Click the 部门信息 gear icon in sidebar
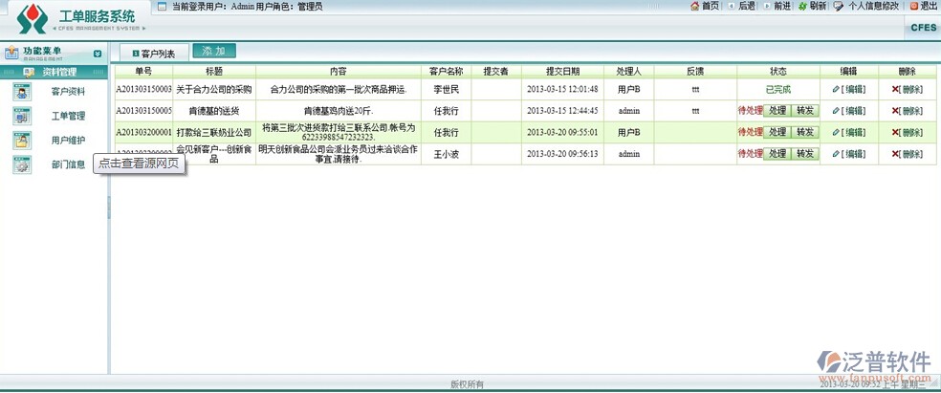Screen dimensions: 941x393 [x=21, y=164]
